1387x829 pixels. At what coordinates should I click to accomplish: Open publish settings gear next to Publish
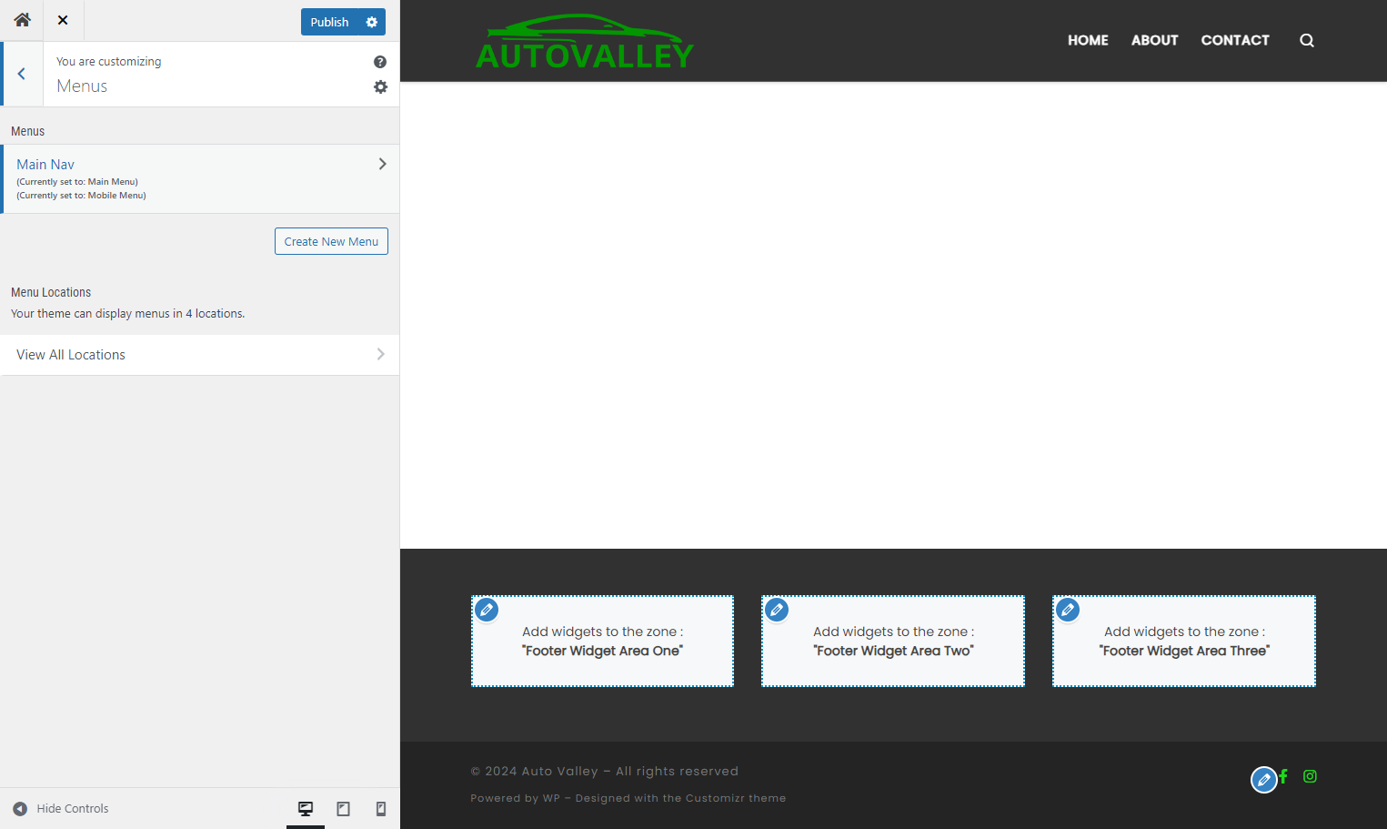[x=372, y=22]
